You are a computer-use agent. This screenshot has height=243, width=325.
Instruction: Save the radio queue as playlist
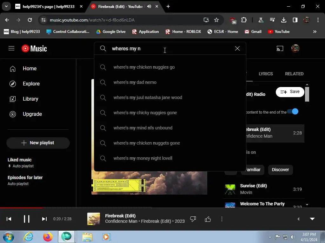[x=290, y=92]
